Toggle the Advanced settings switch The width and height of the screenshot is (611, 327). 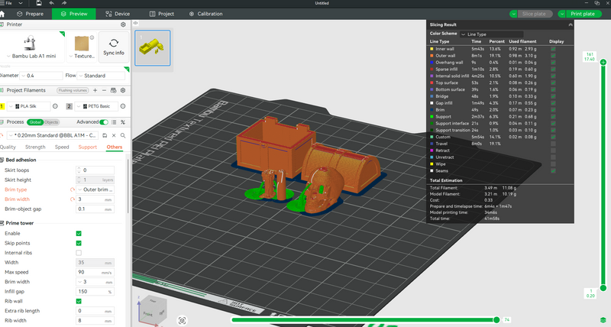[104, 122]
